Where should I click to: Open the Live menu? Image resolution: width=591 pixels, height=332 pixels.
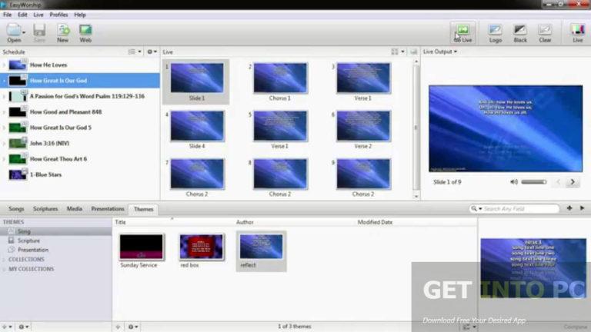38,15
